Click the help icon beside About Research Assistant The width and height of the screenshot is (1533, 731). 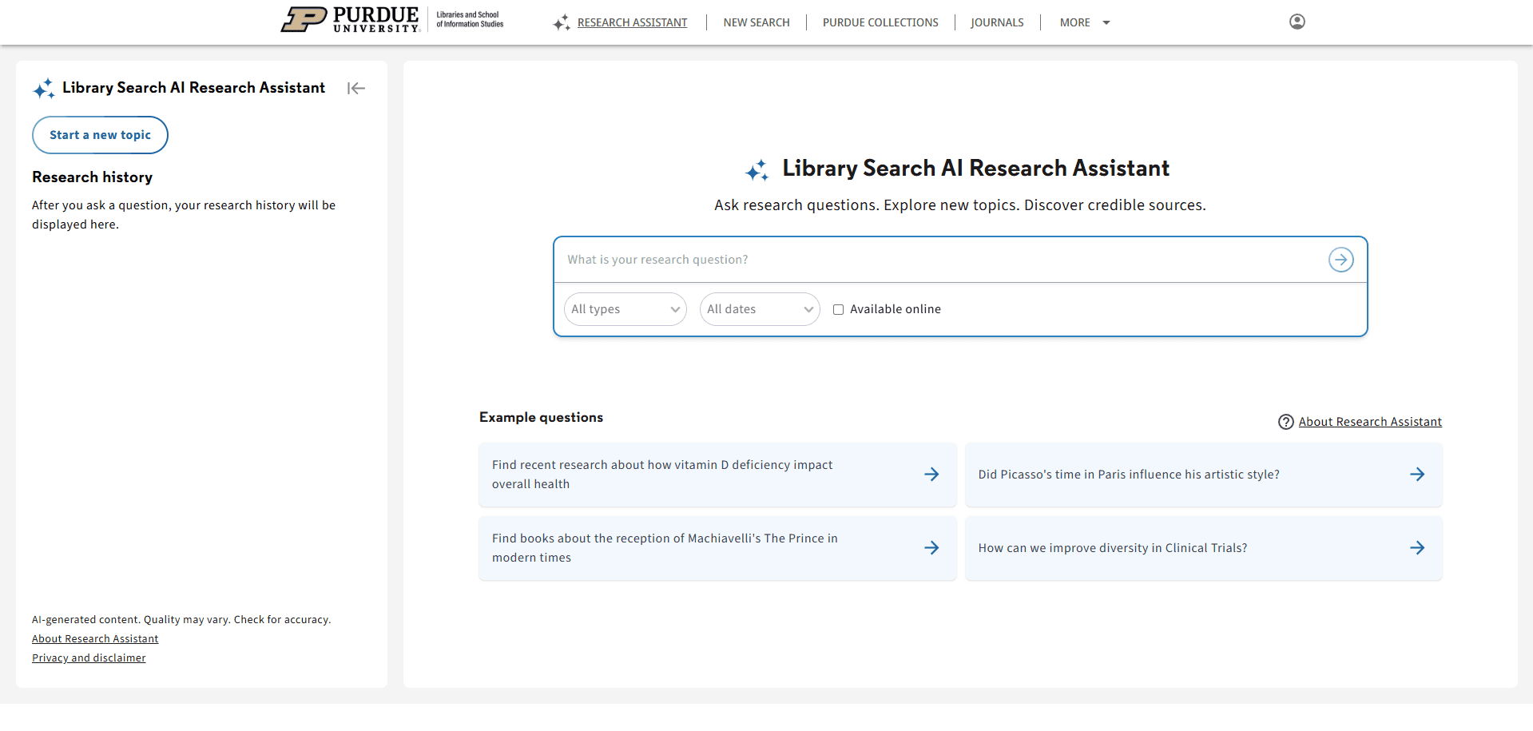1285,422
